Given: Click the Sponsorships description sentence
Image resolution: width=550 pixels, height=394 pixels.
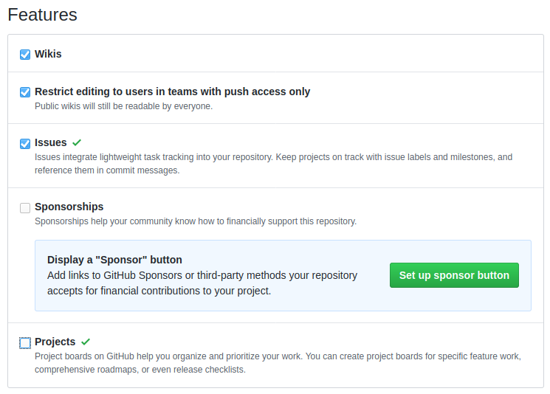Looking at the screenshot, I should click(x=196, y=221).
